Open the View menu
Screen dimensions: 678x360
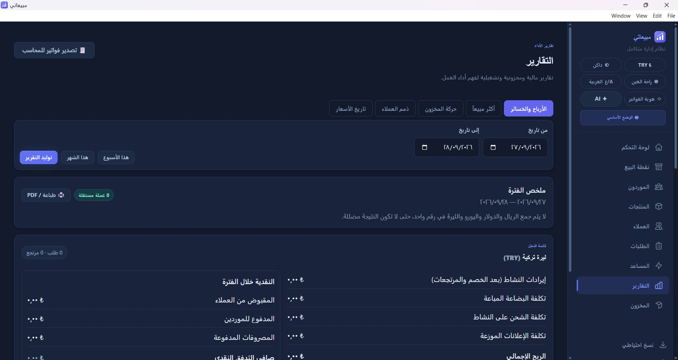[642, 16]
